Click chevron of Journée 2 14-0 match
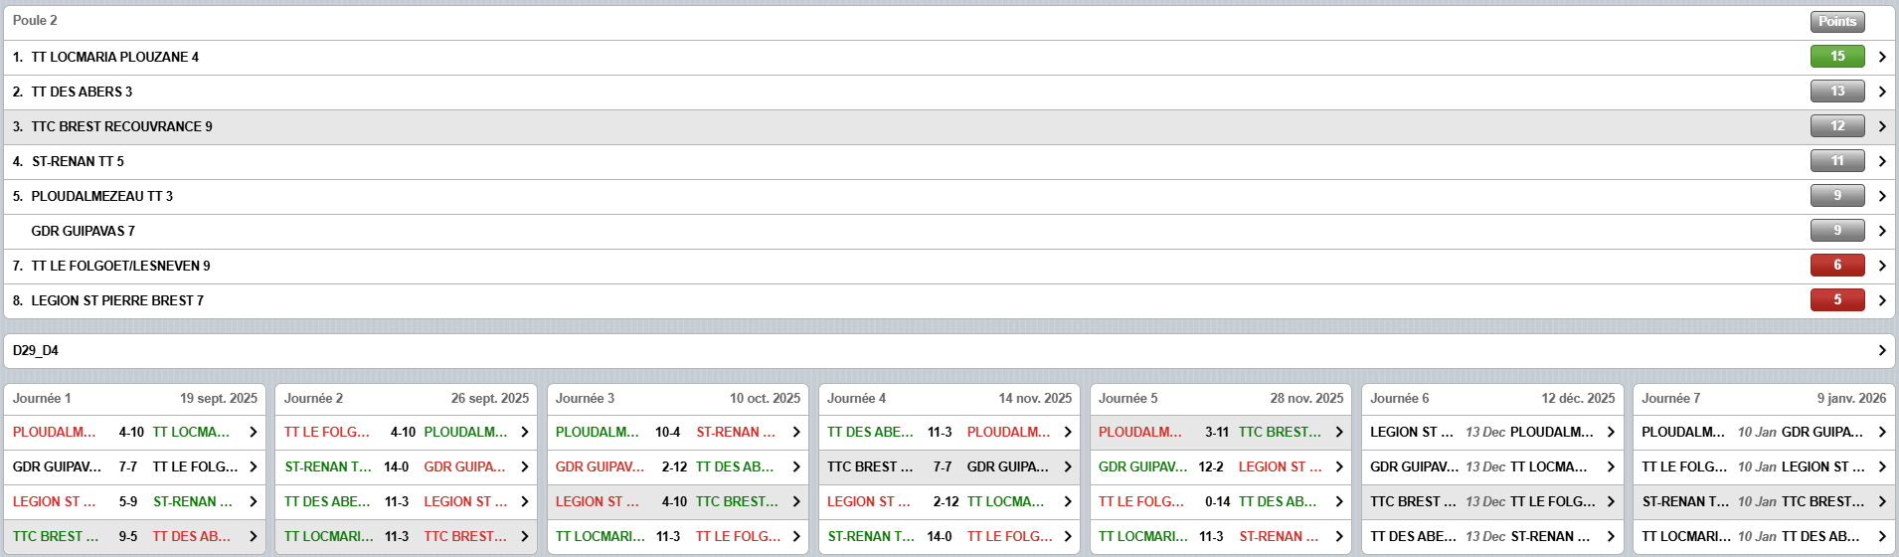The width and height of the screenshot is (1899, 557). coord(524,466)
